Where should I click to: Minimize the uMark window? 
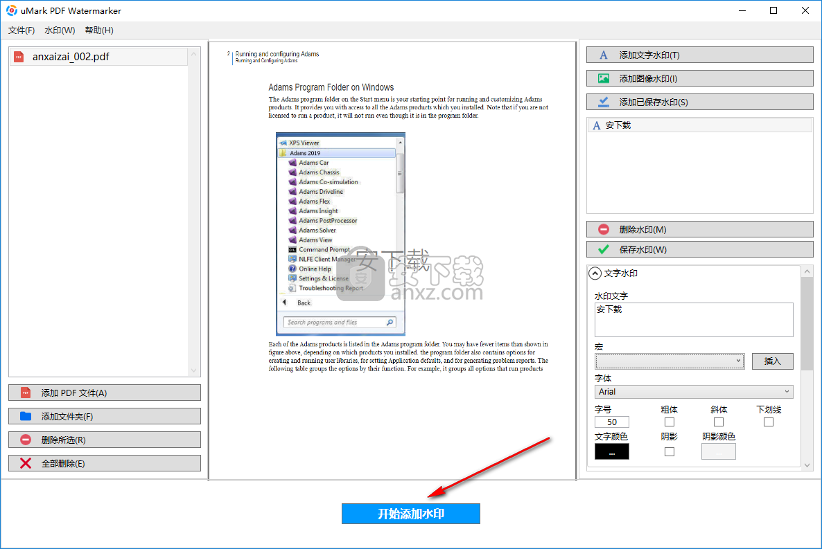[742, 10]
